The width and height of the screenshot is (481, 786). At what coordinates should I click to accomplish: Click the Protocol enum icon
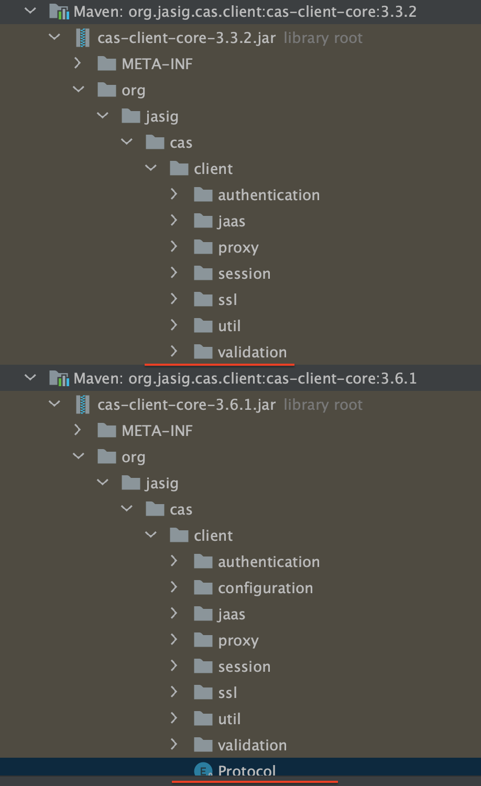pyautogui.click(x=203, y=770)
